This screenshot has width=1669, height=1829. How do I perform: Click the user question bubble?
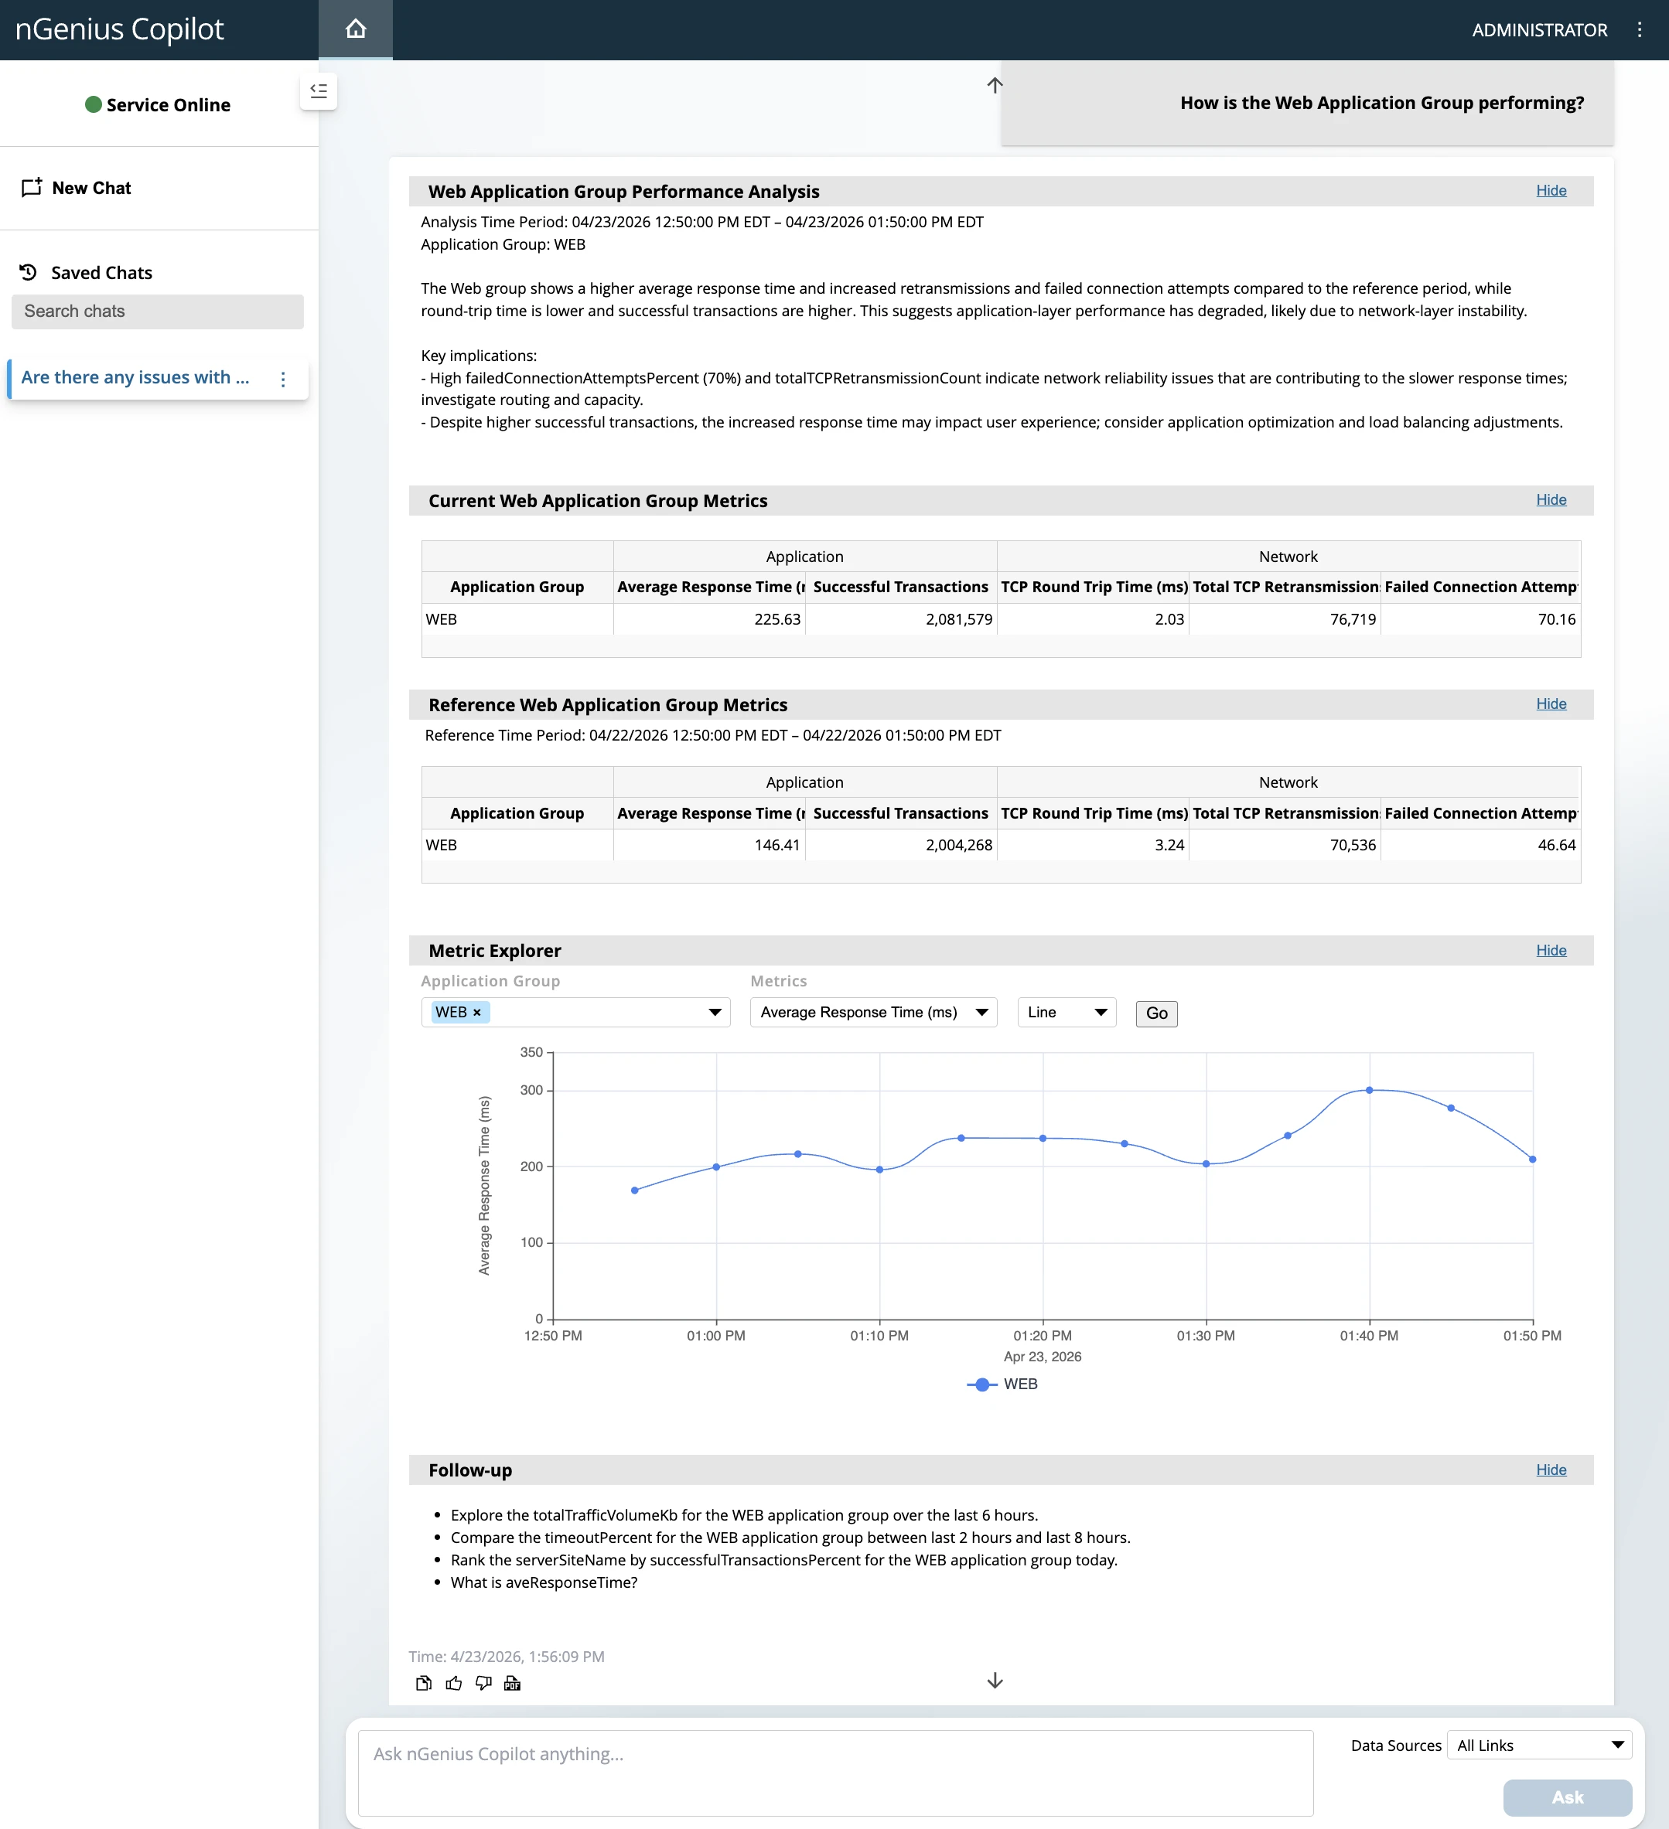1307,104
